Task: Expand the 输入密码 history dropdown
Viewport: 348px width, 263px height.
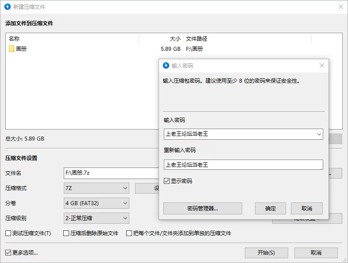Action: click(x=319, y=134)
